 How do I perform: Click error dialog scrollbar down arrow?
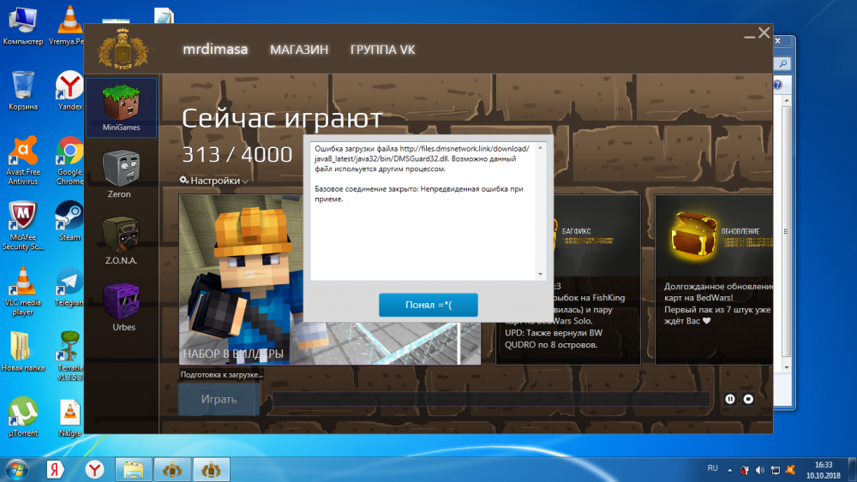coord(540,275)
